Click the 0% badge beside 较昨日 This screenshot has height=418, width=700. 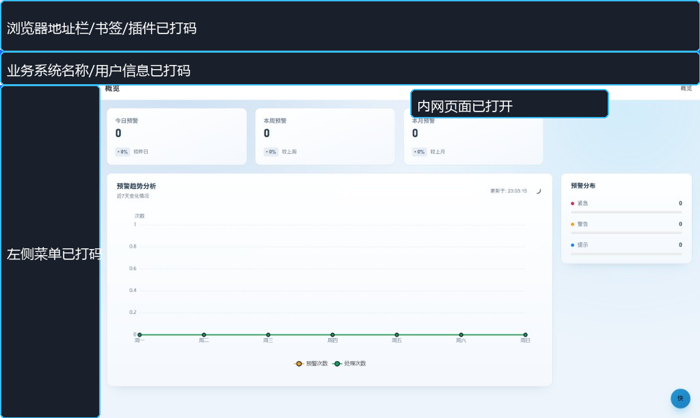(122, 152)
